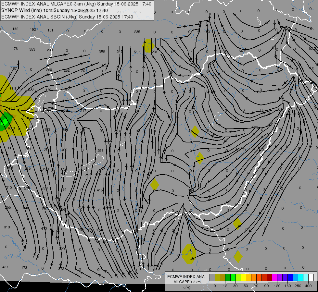Choose the bright green legend swatch
This screenshot has width=318, height=292.
click(x=233, y=278)
